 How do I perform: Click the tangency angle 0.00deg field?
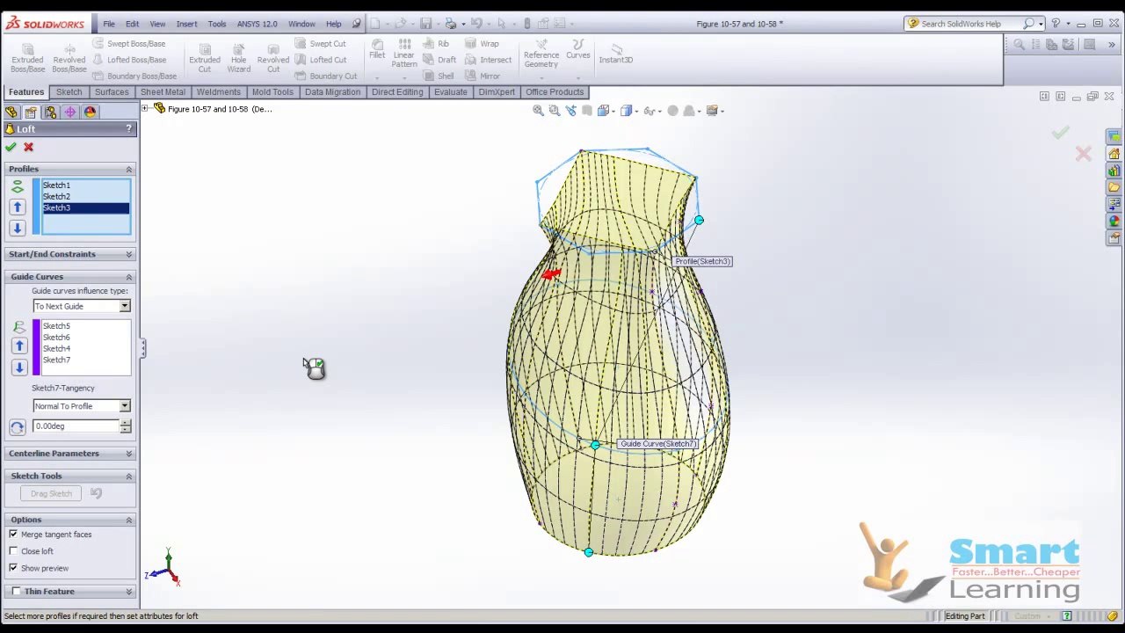tap(76, 426)
